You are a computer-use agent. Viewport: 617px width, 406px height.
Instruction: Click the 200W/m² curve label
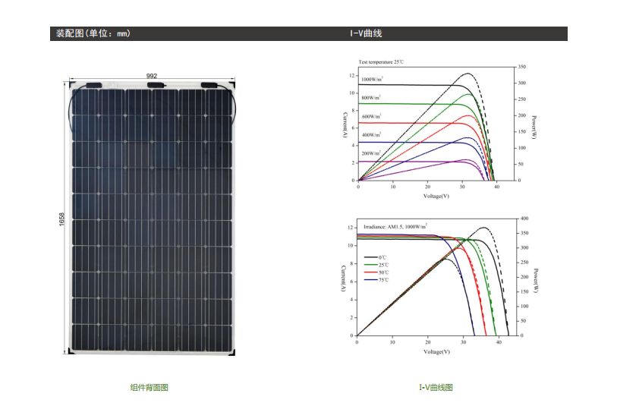[371, 153]
